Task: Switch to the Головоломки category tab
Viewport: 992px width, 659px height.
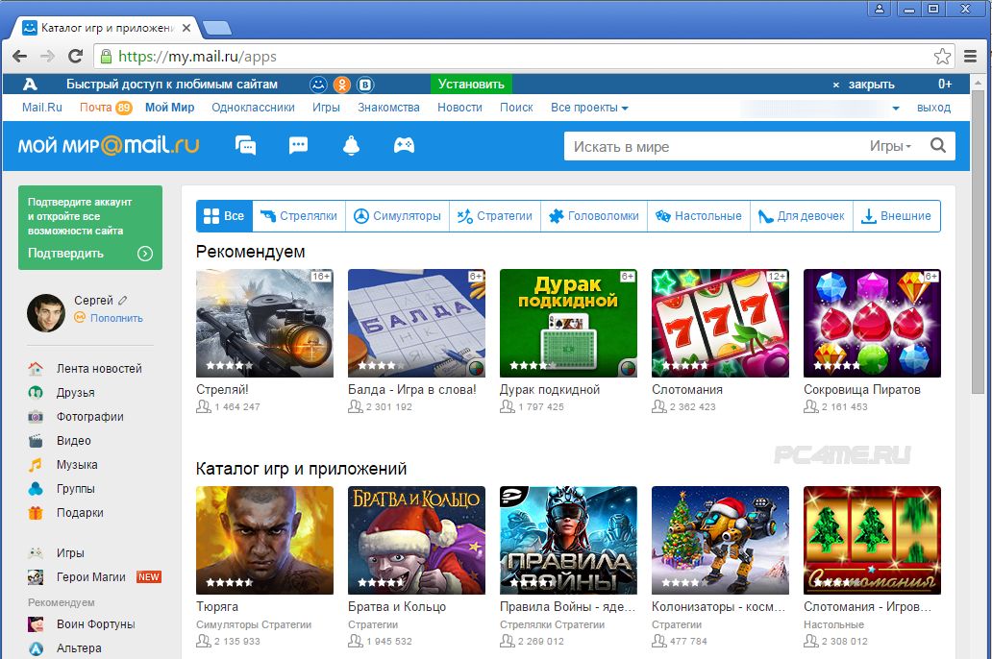Action: coord(593,216)
